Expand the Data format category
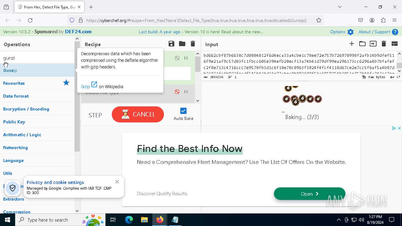This screenshot has height=226, width=402. 37,96
